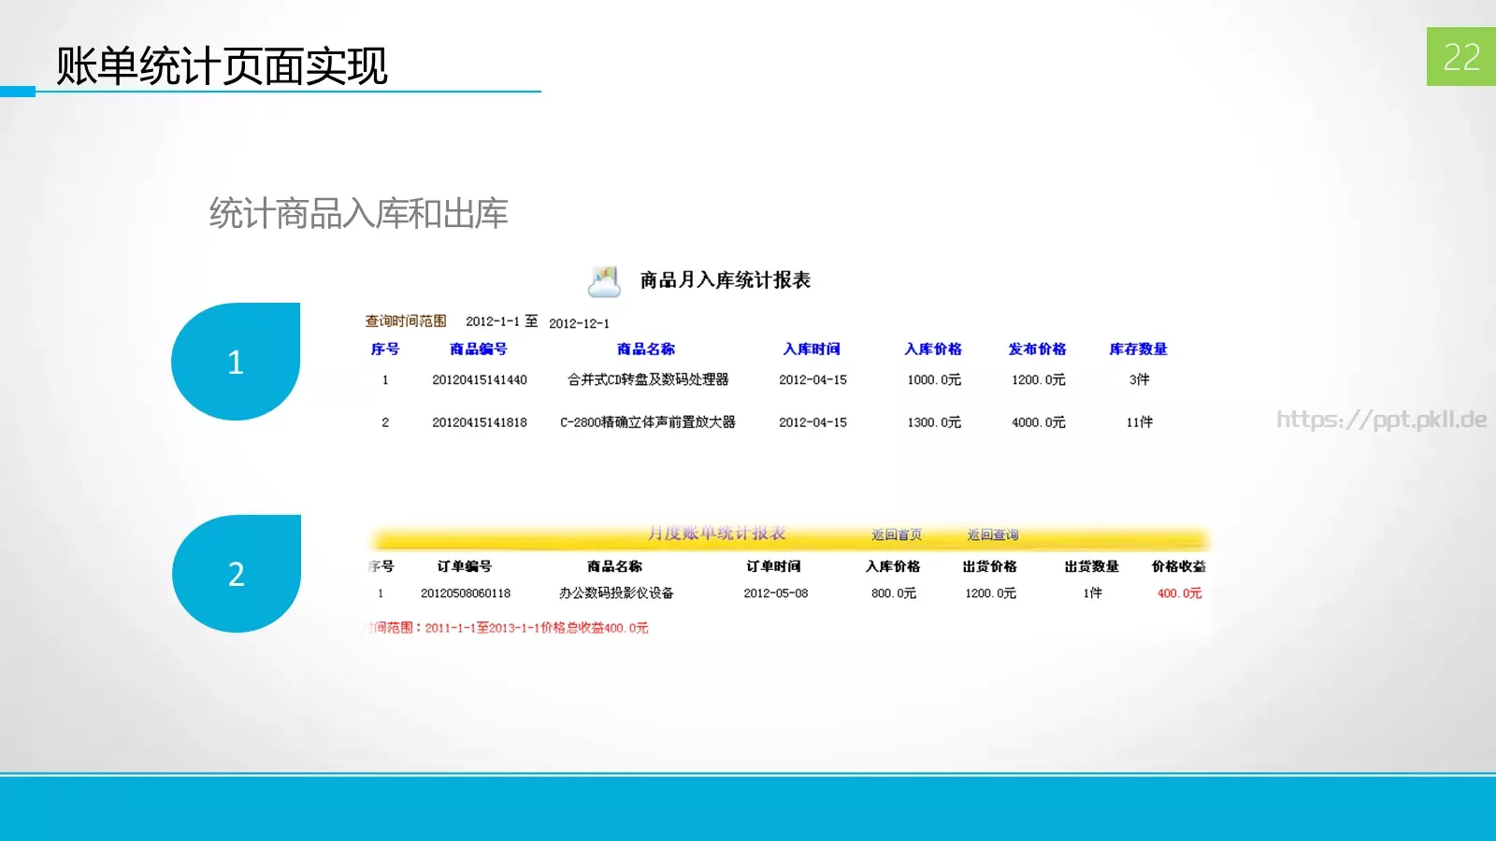
Task: Select the subtitle 统计商品入库和出库
Action: 358,214
